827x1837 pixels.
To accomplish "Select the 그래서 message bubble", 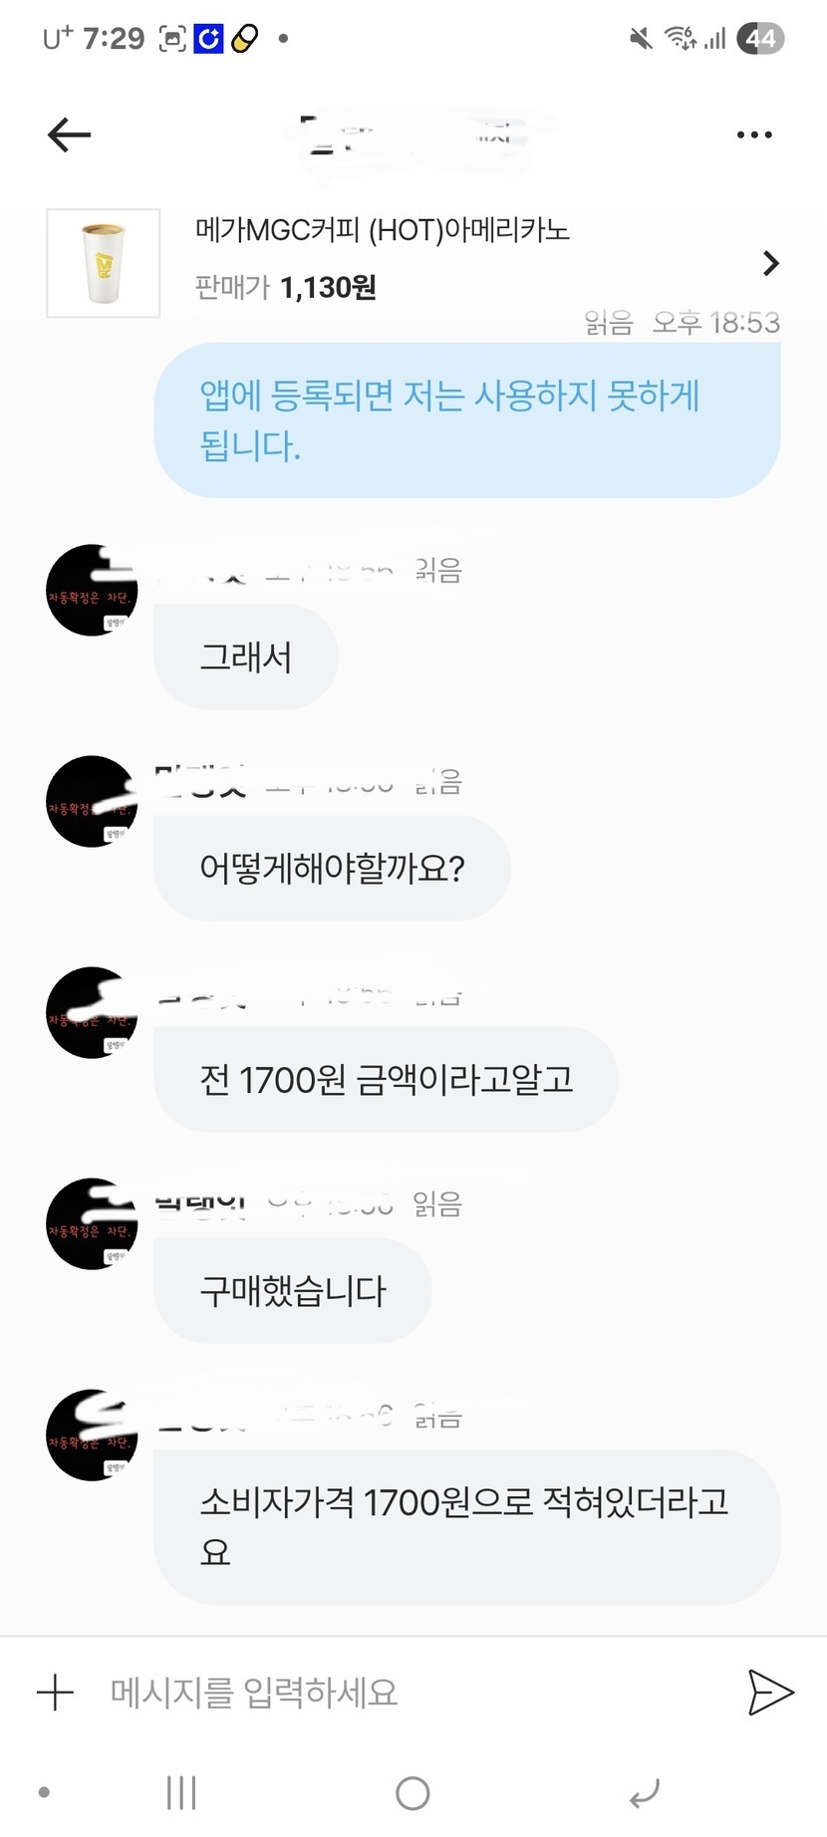I will click(246, 657).
